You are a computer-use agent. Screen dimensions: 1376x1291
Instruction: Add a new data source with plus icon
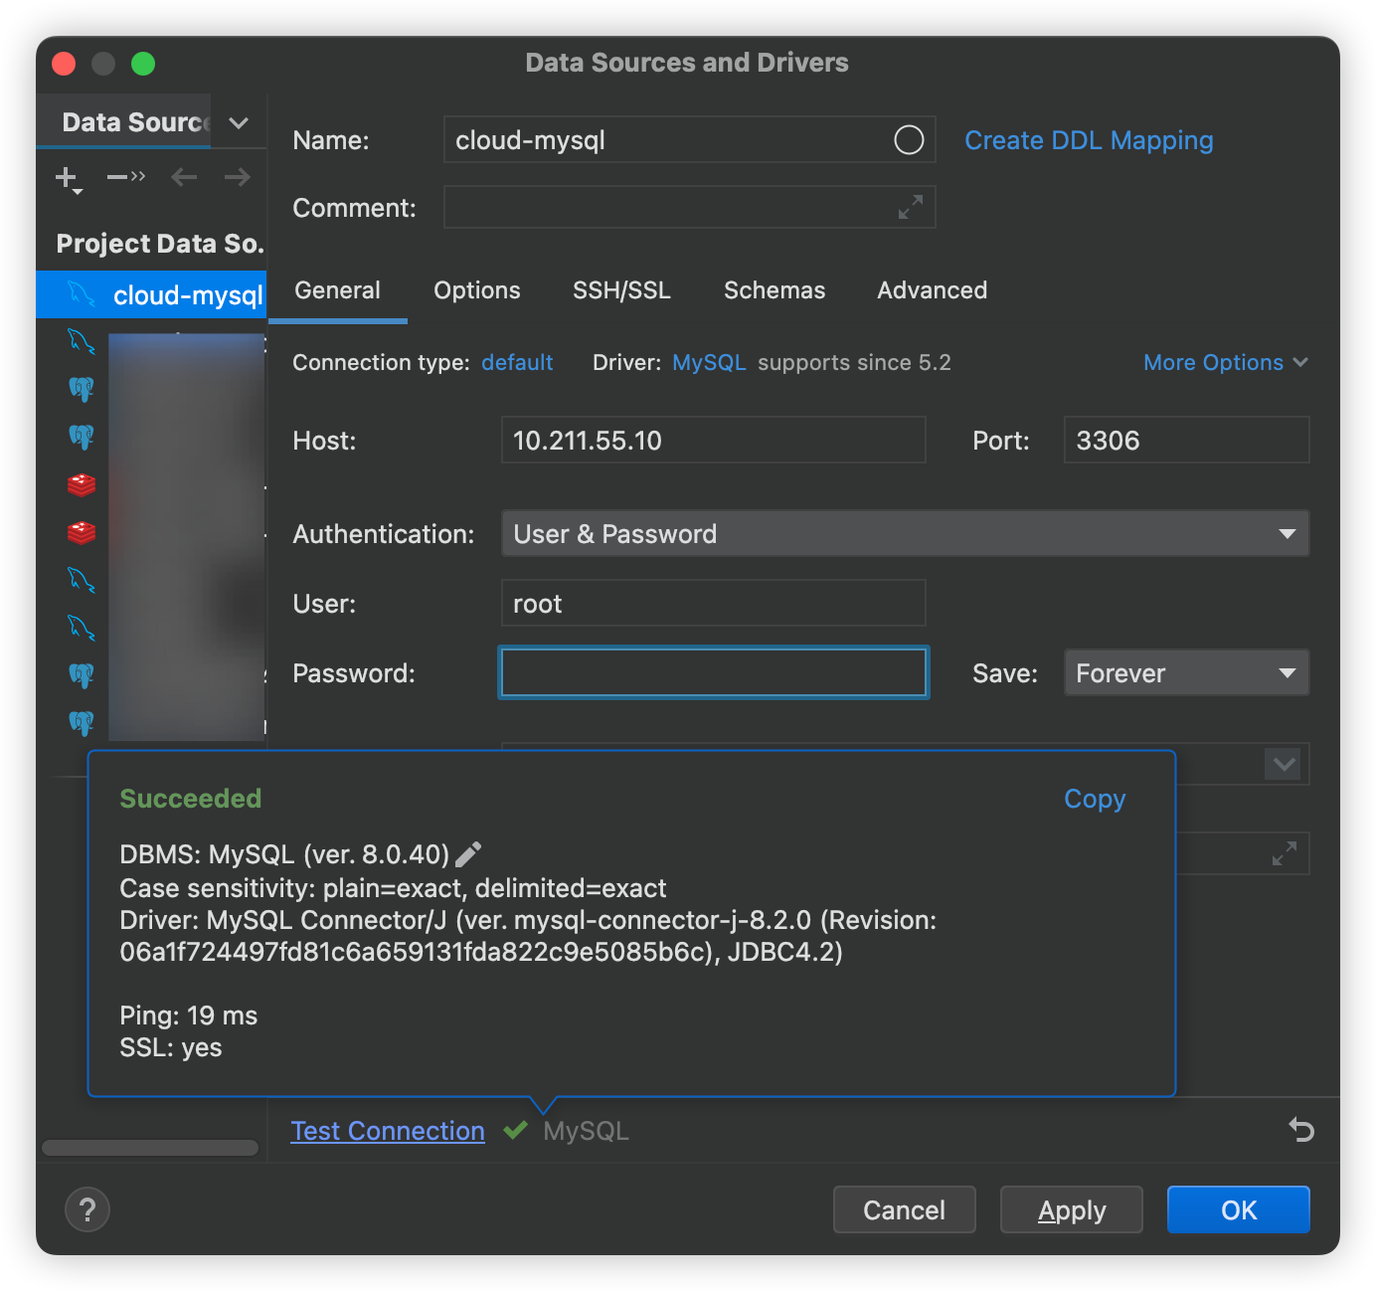pyautogui.click(x=68, y=179)
